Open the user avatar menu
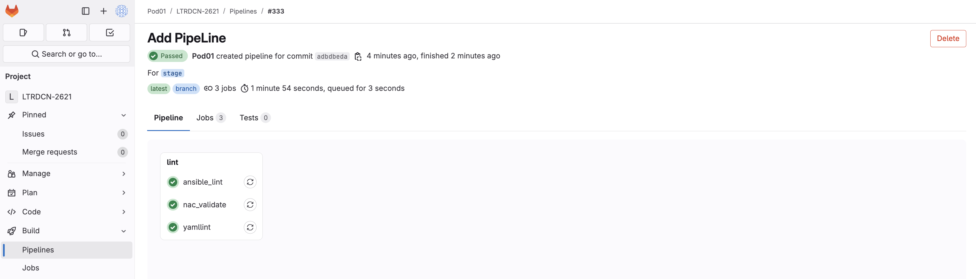Viewport: 976px width, 279px height. pyautogui.click(x=121, y=11)
